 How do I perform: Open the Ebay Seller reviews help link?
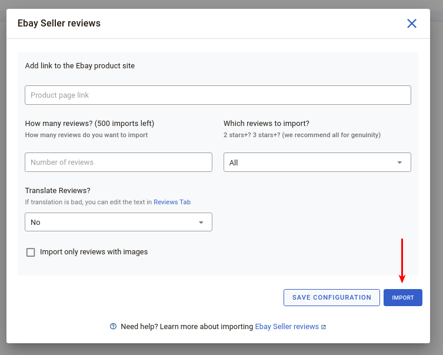(287, 327)
